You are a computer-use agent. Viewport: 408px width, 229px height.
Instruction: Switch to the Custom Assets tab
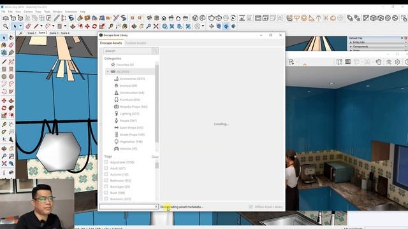pyautogui.click(x=136, y=43)
